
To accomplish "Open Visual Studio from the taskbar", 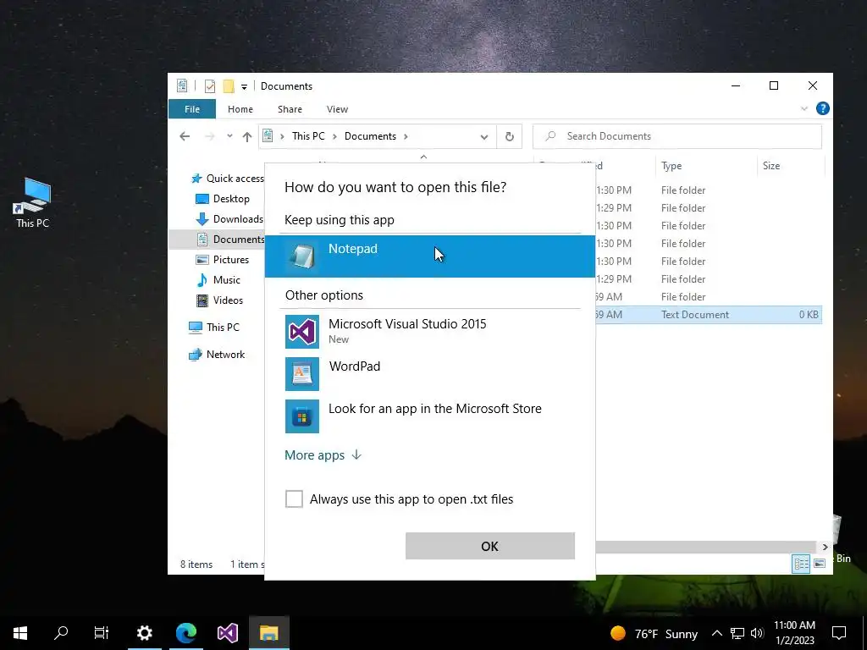I will [227, 633].
